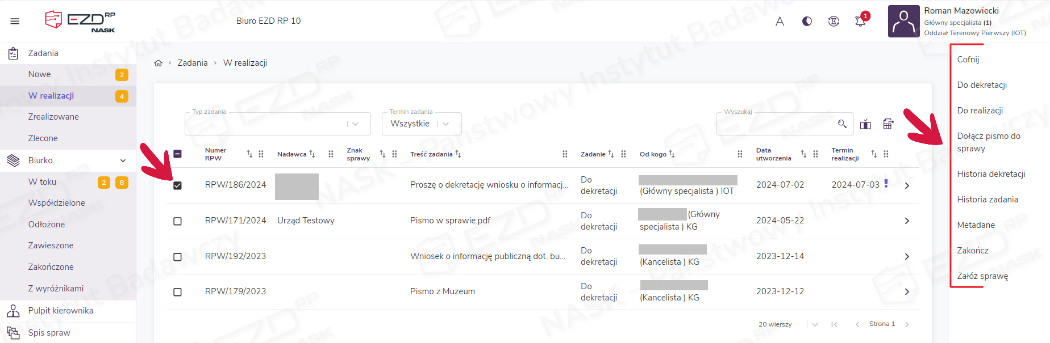
Task: Click the home breadcrumb icon
Action: pos(159,63)
